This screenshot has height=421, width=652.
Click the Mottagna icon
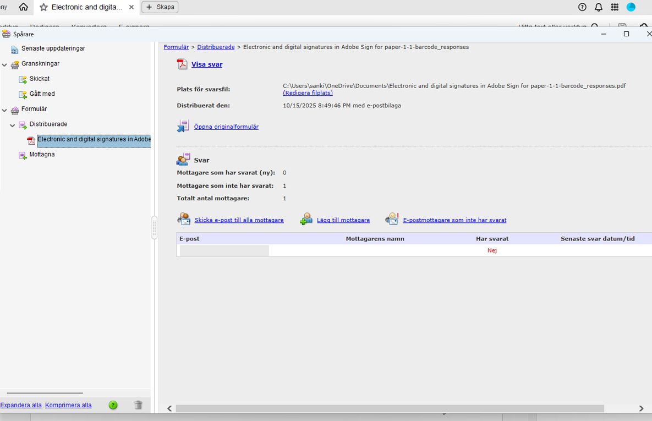click(23, 156)
